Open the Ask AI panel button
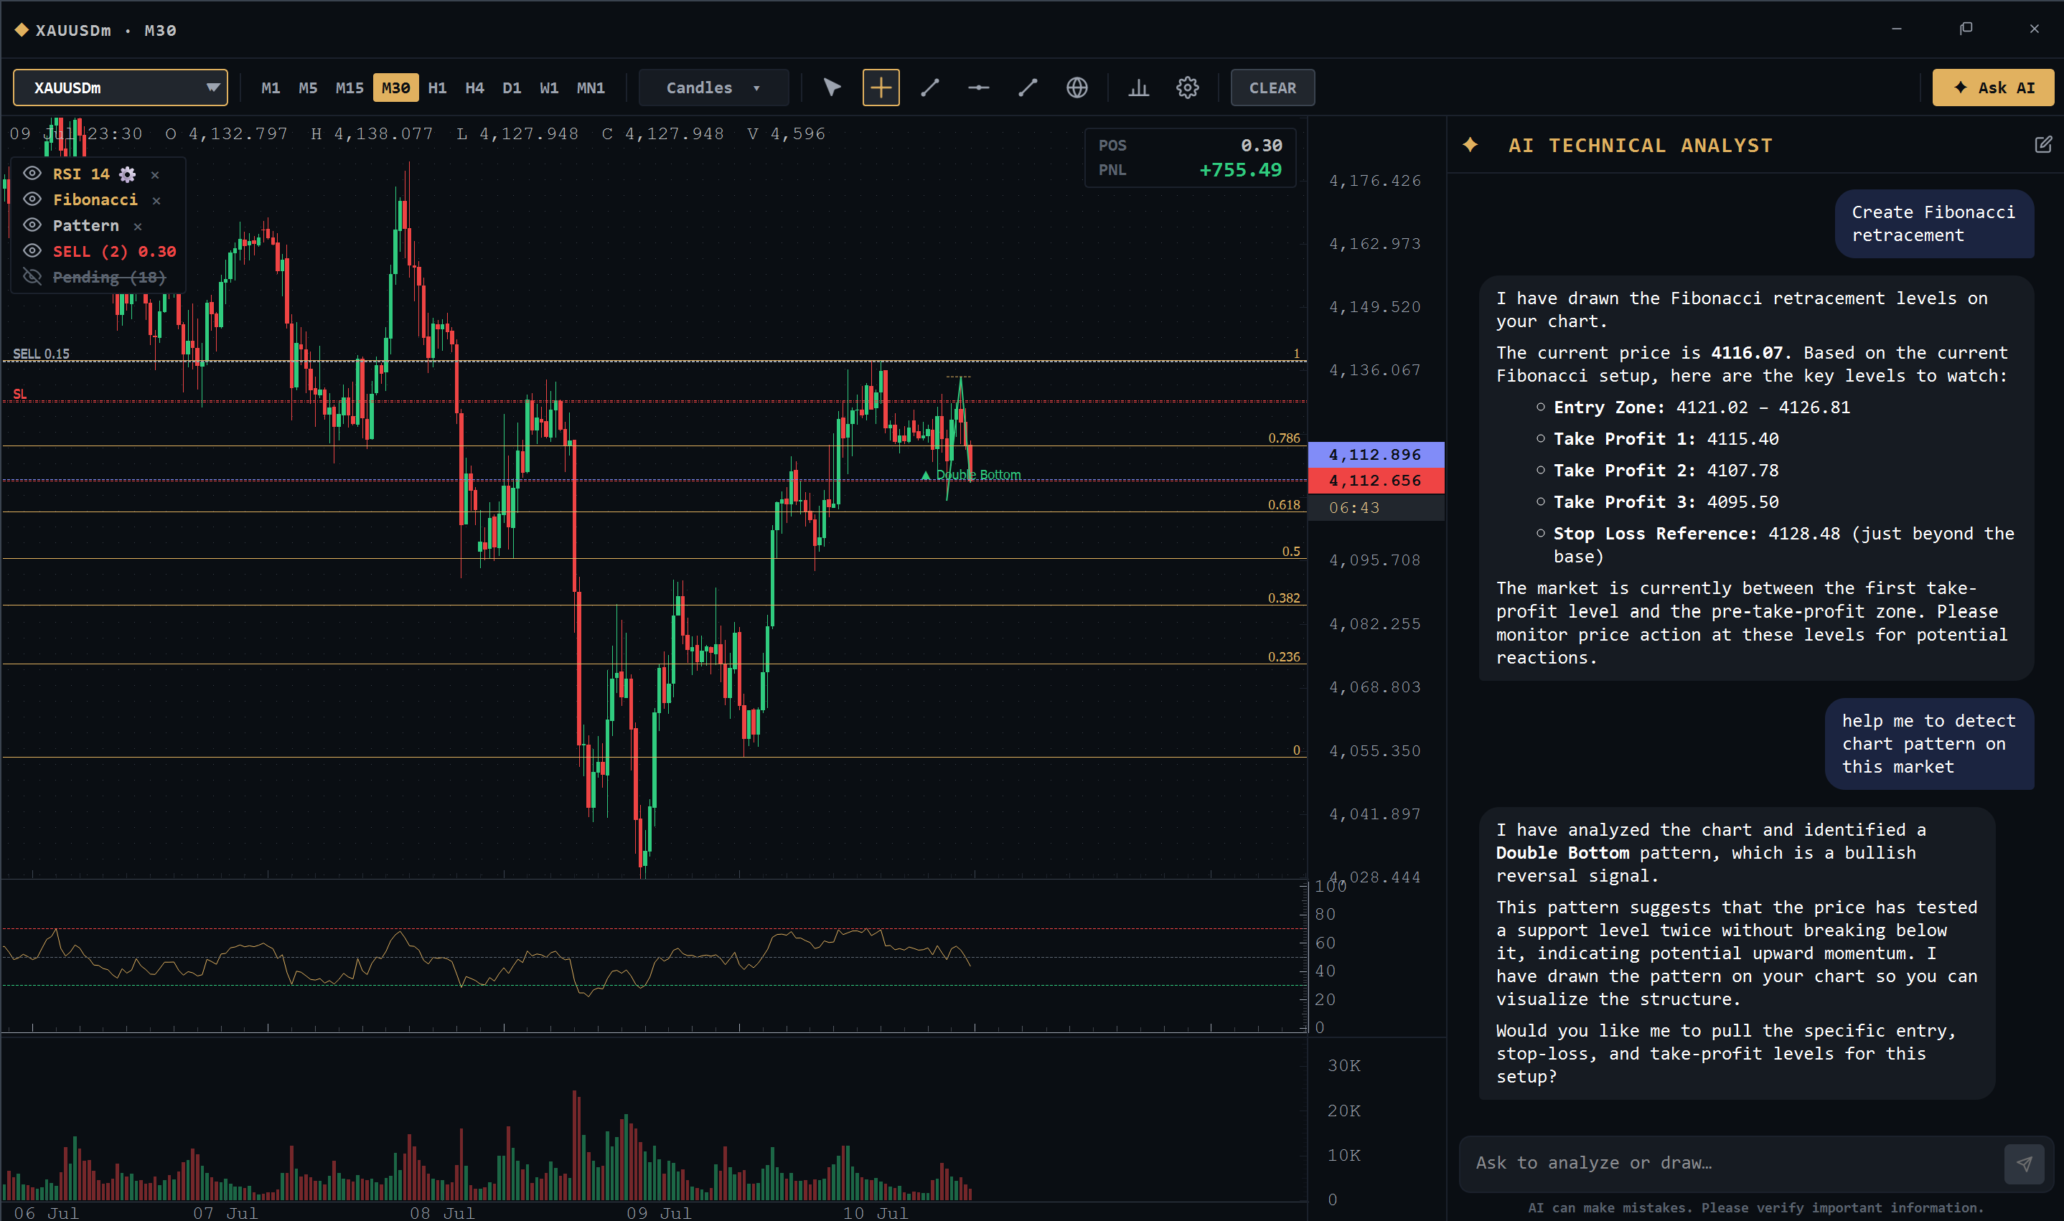The height and width of the screenshot is (1221, 2064). pos(1992,88)
